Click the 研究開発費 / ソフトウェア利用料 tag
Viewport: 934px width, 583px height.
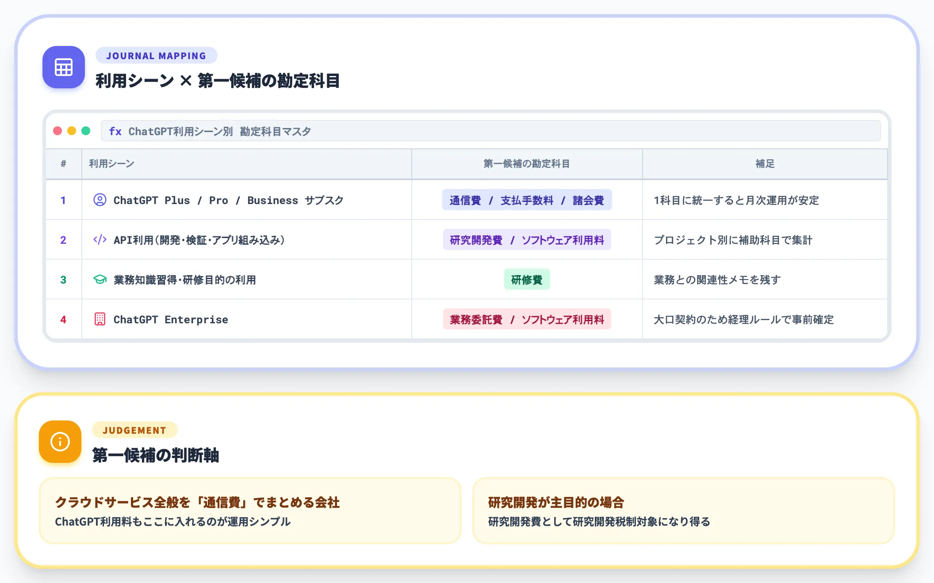coord(527,240)
